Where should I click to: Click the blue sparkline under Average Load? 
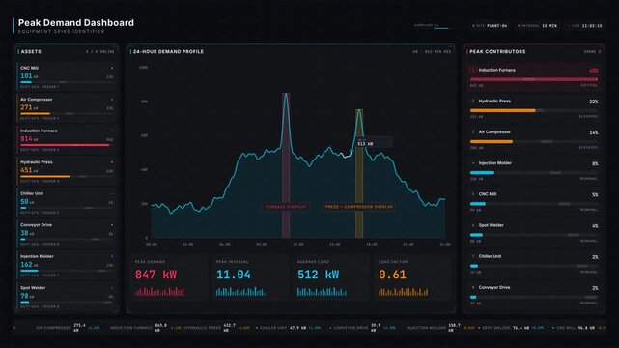322,292
